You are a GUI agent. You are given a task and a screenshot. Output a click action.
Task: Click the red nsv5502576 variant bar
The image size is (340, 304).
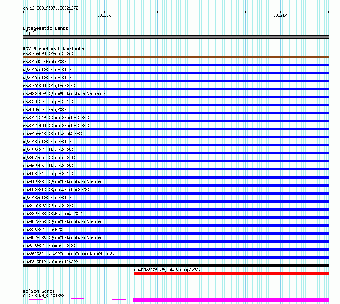click(232, 273)
